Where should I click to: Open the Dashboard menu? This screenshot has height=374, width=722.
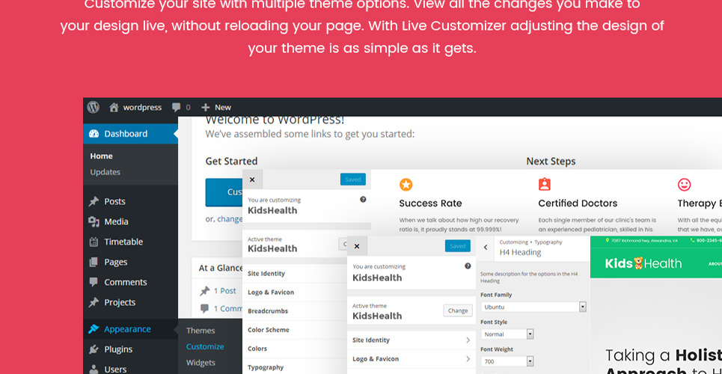tap(130, 134)
